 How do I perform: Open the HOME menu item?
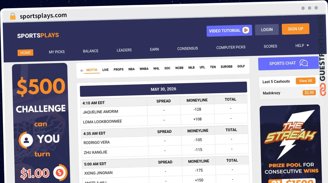(x=25, y=52)
